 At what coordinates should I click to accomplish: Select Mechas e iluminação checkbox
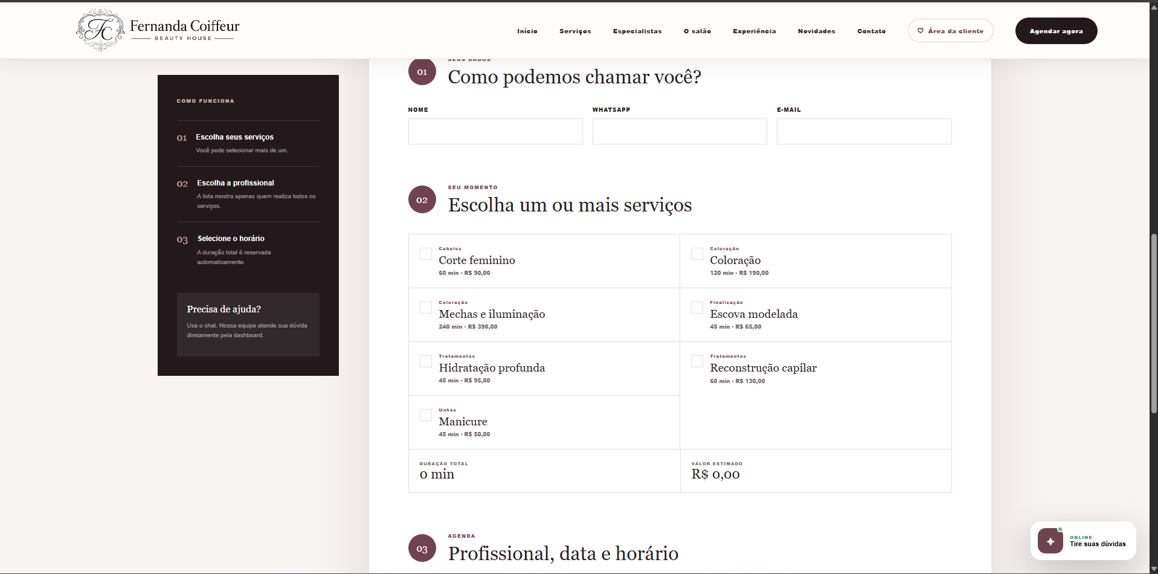tap(426, 308)
